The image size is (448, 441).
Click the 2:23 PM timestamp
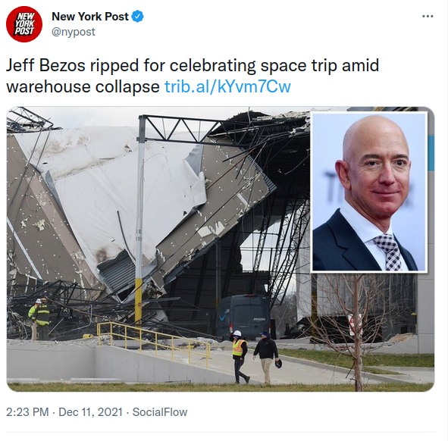tap(27, 412)
